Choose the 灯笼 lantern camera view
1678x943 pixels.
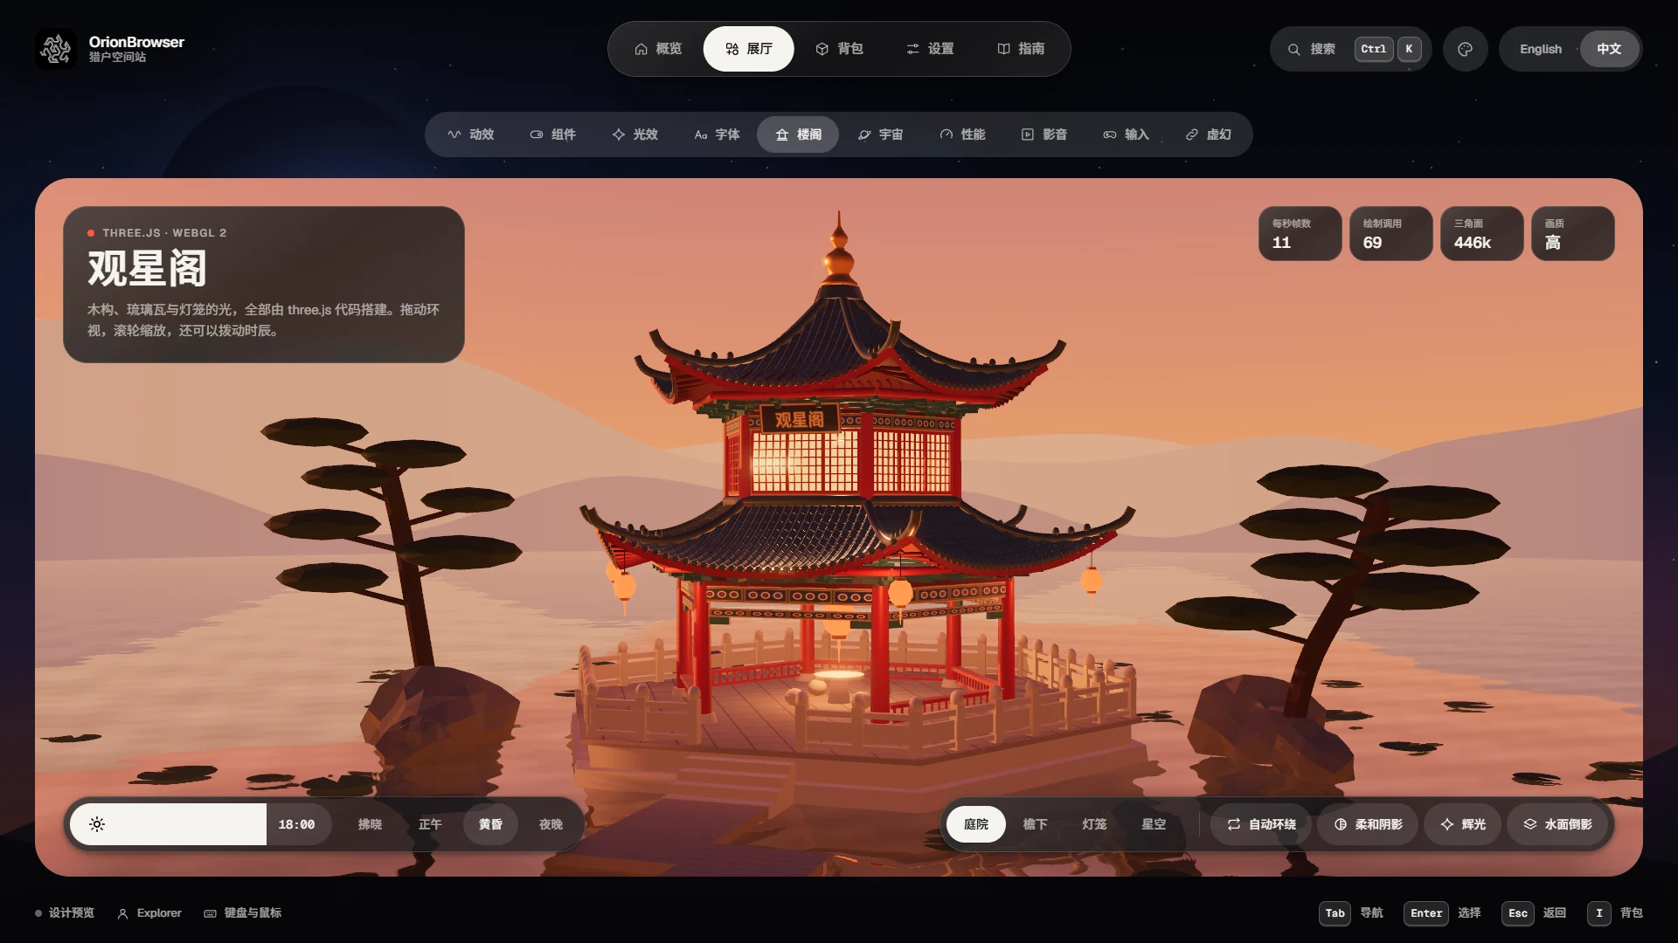point(1094,824)
